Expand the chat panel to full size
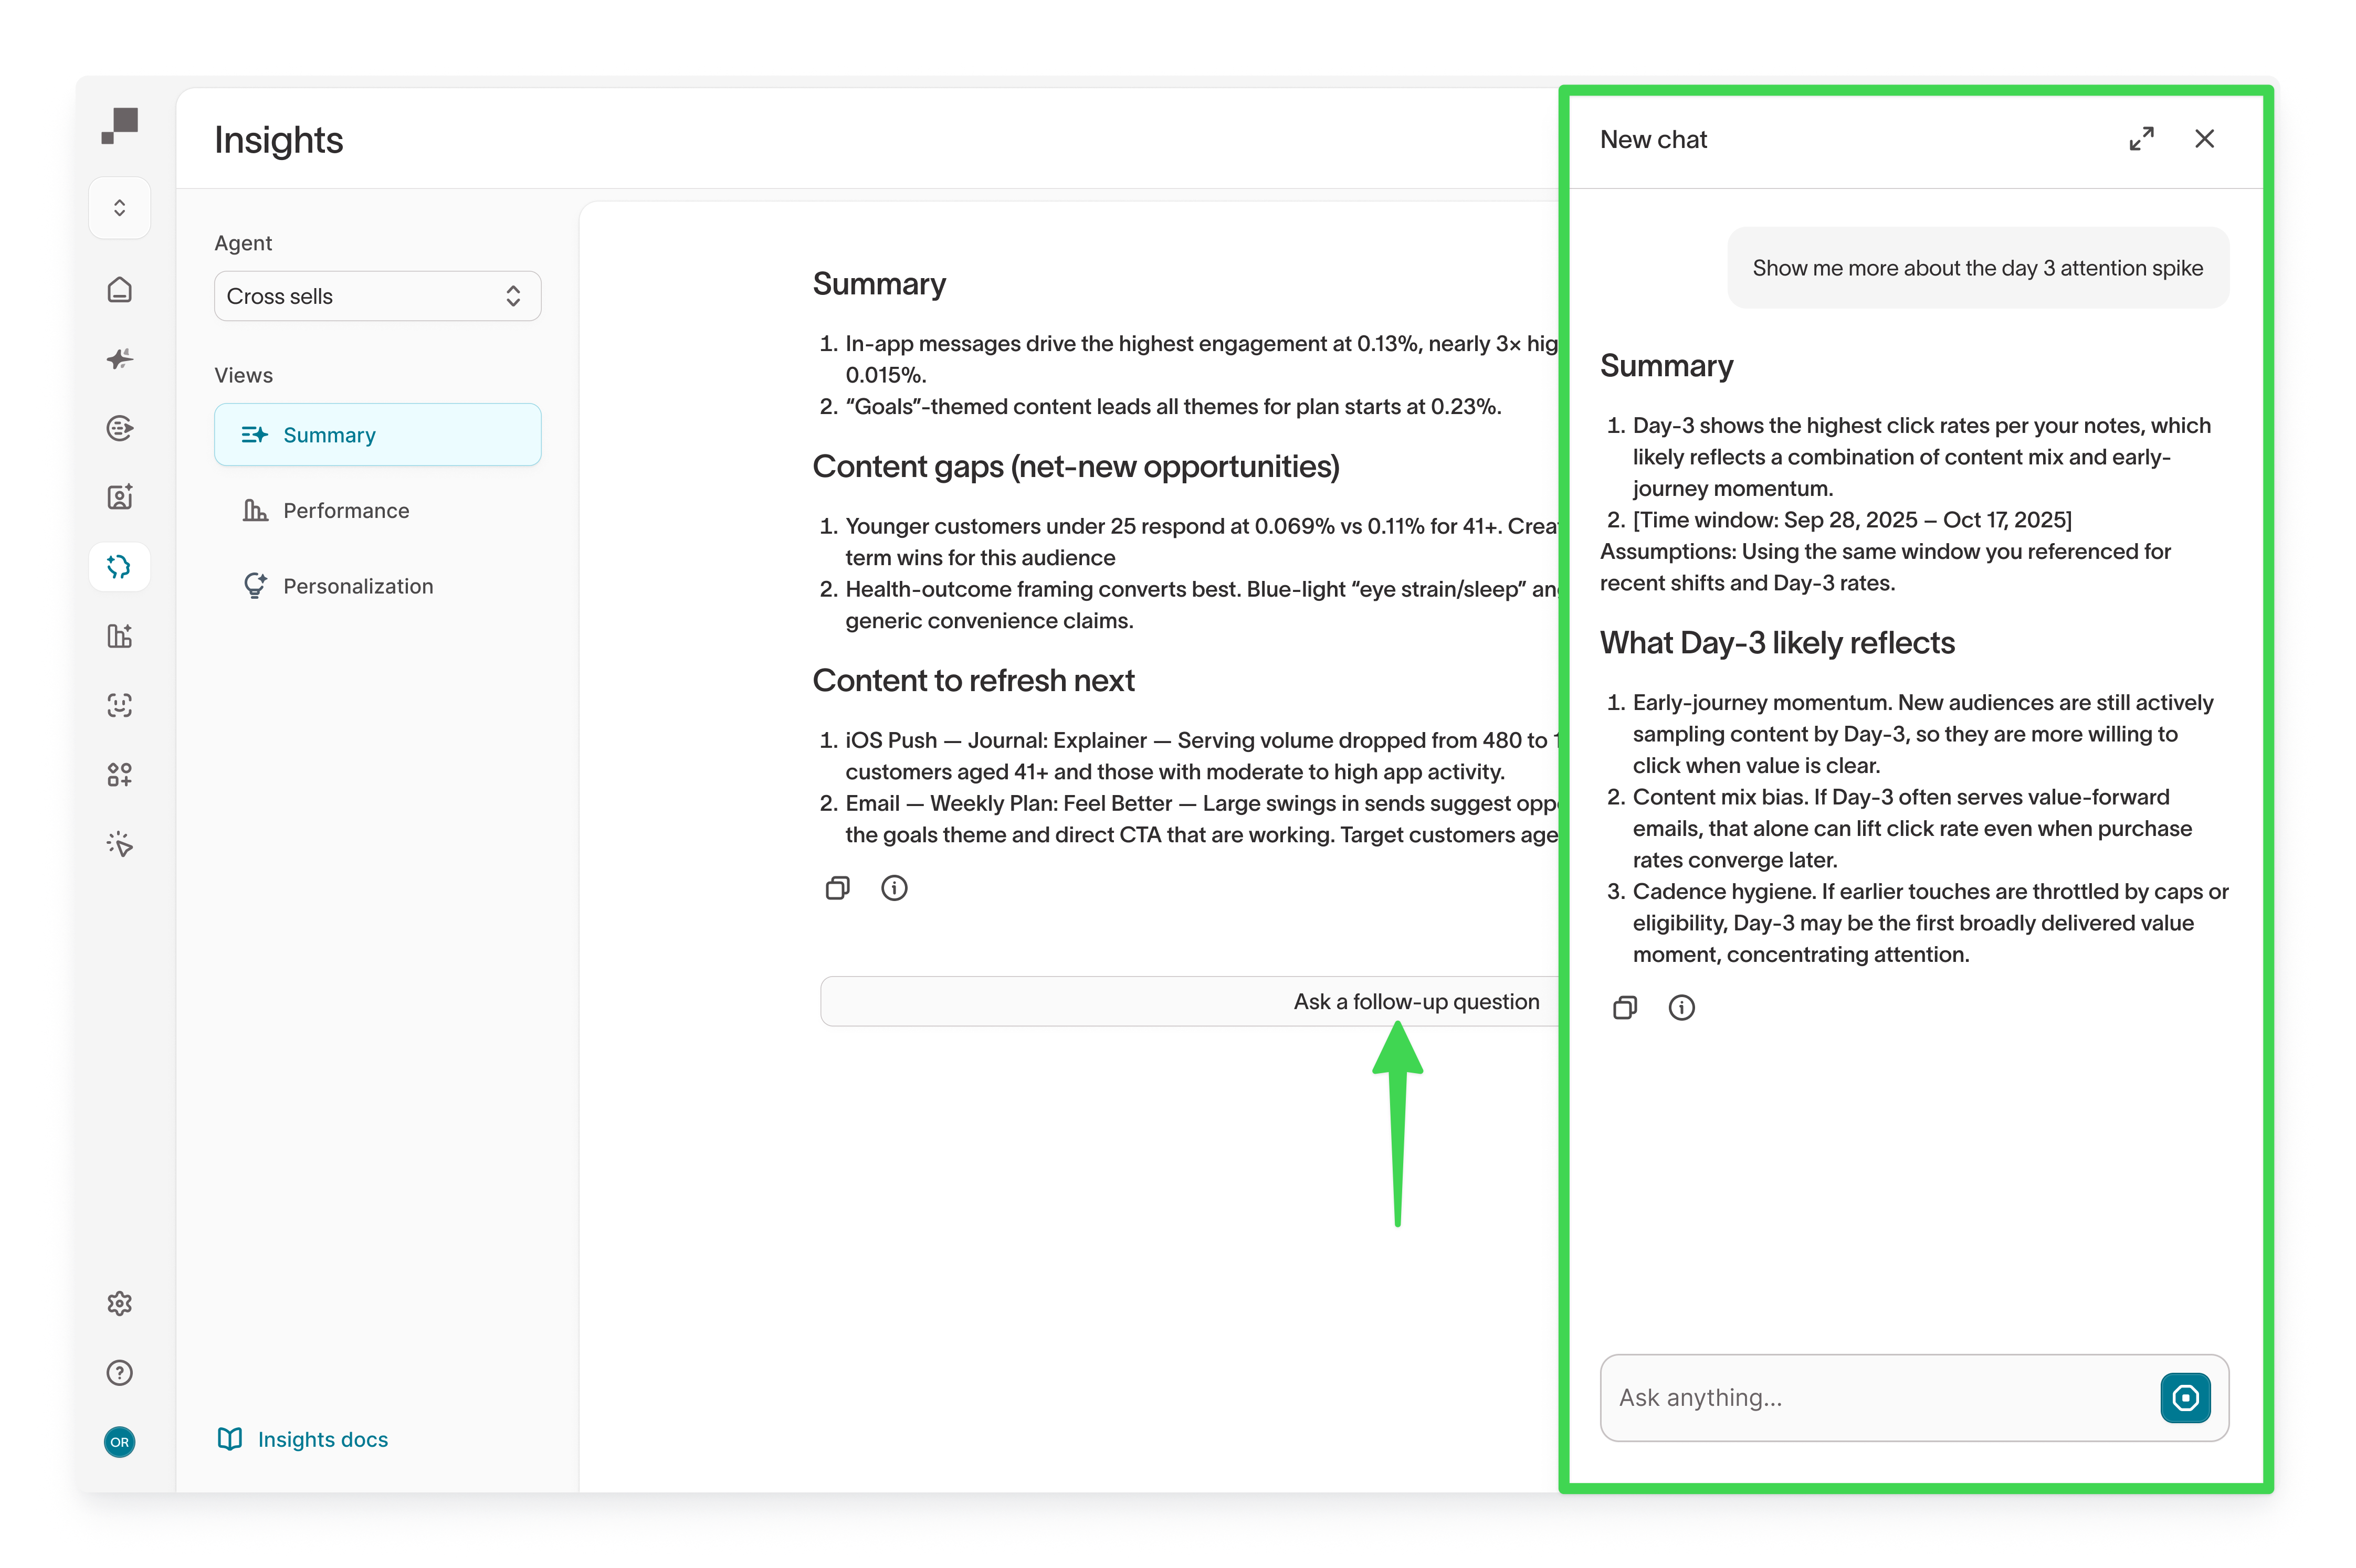The height and width of the screenshot is (1568, 2356). [x=2141, y=139]
